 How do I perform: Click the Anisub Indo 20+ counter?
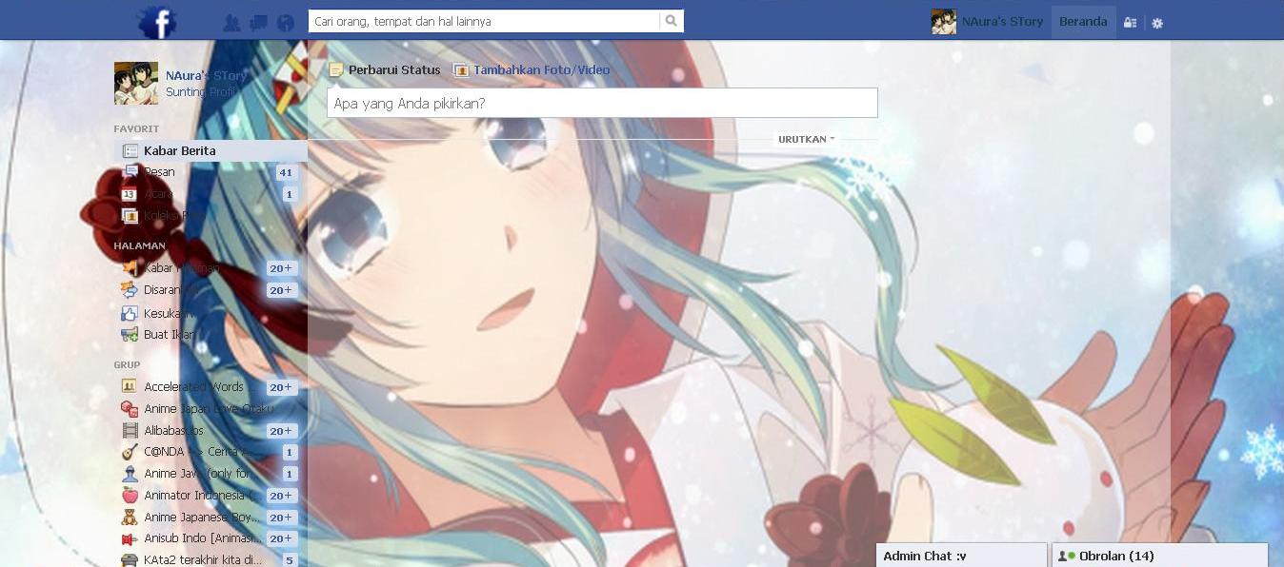[x=281, y=538]
